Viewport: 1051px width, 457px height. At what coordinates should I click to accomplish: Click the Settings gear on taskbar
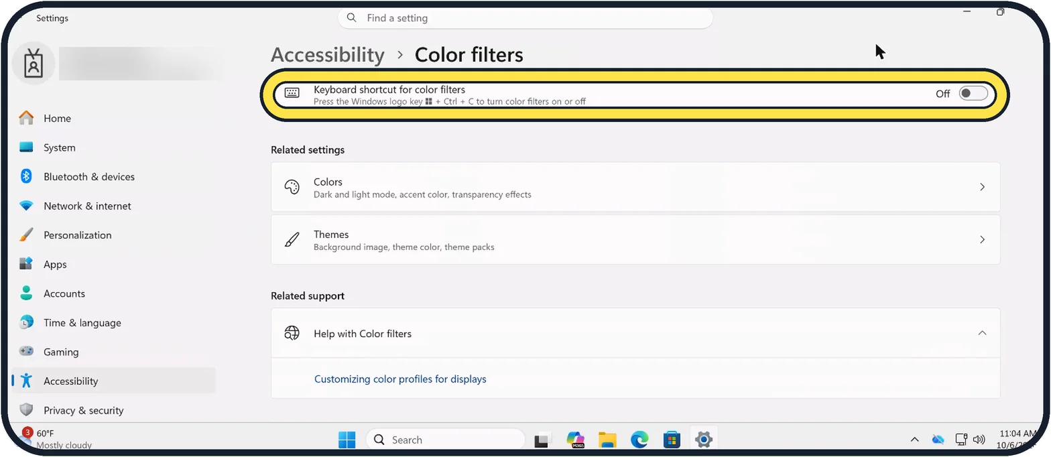(x=703, y=440)
